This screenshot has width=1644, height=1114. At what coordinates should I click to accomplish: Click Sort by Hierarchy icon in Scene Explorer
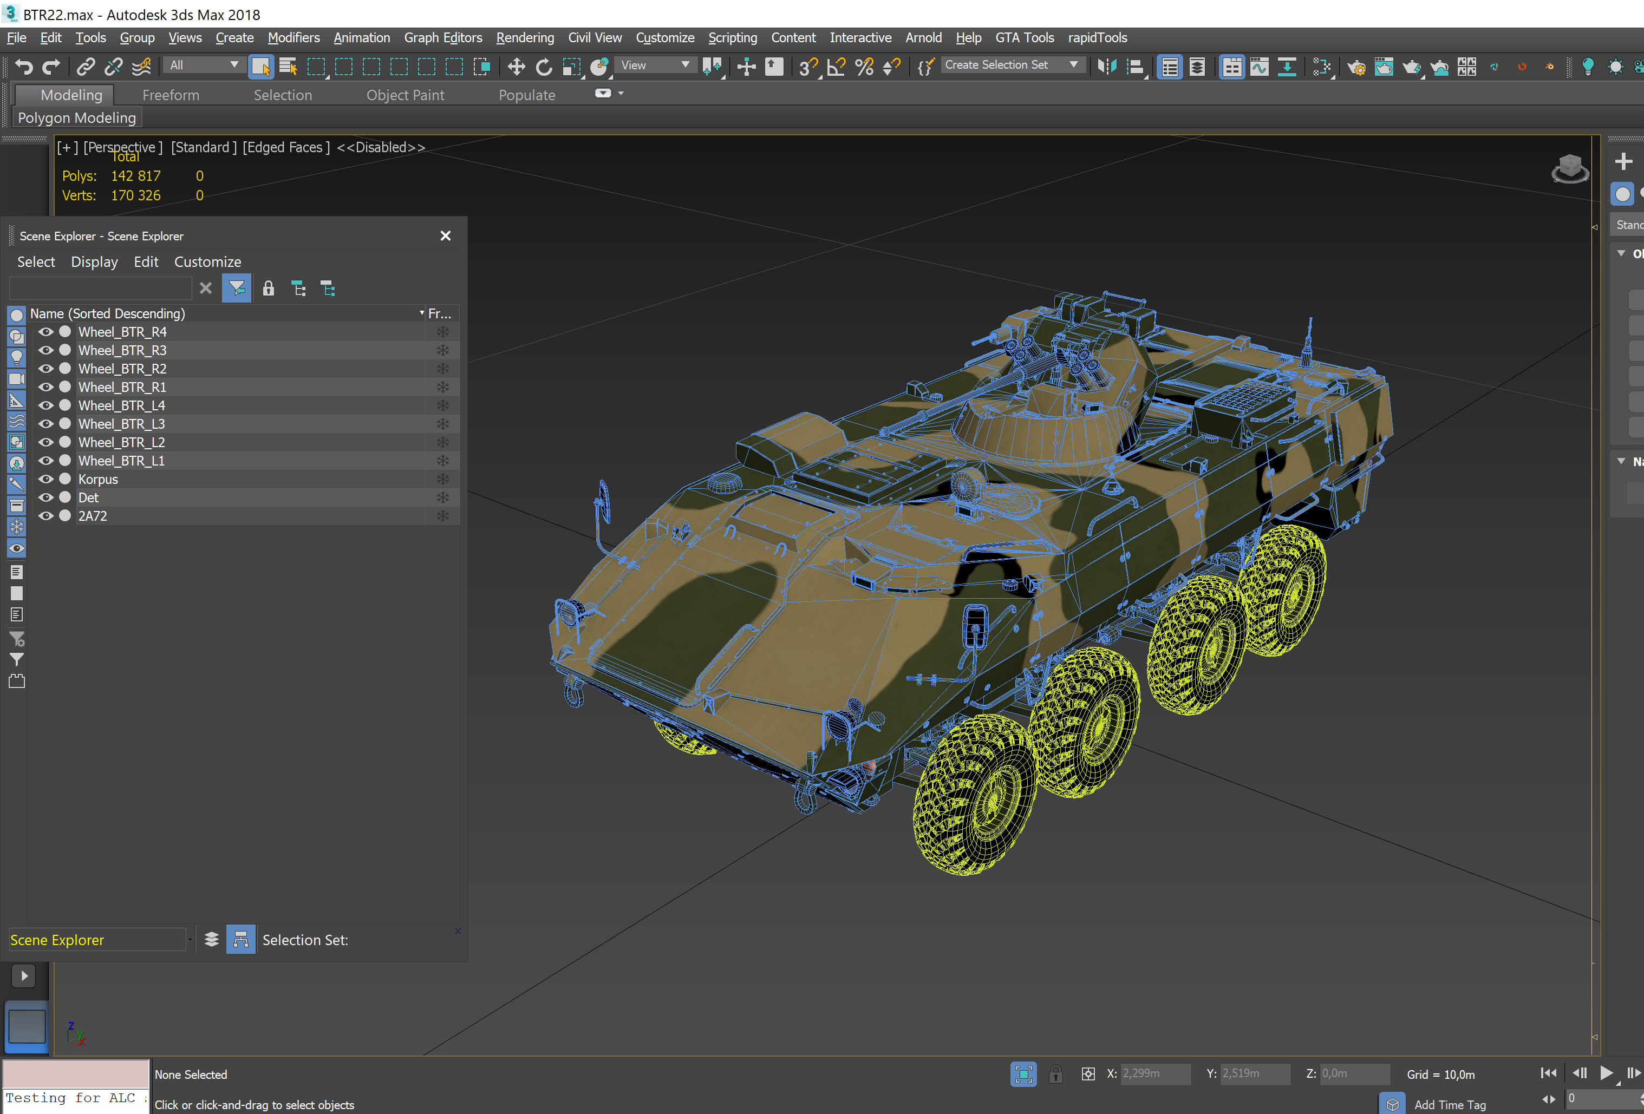[240, 939]
